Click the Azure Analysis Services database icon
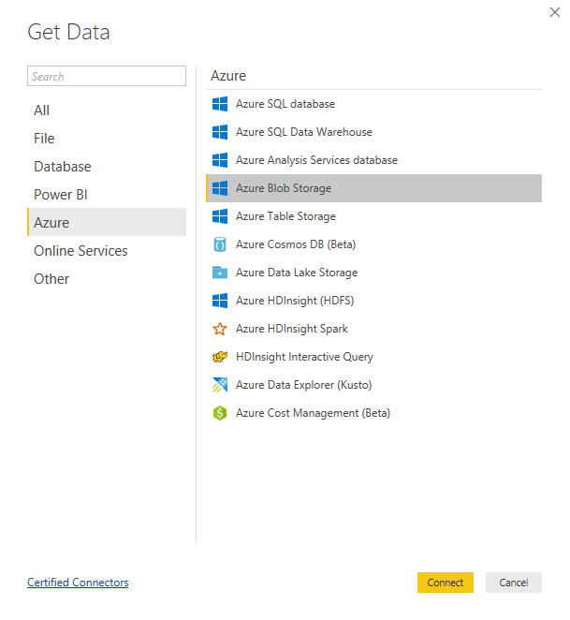The height and width of the screenshot is (620, 570). click(220, 160)
